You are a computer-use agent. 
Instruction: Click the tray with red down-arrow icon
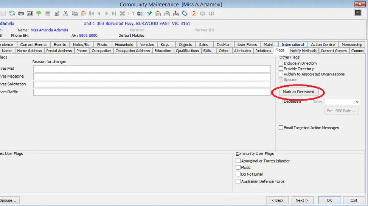176,13
